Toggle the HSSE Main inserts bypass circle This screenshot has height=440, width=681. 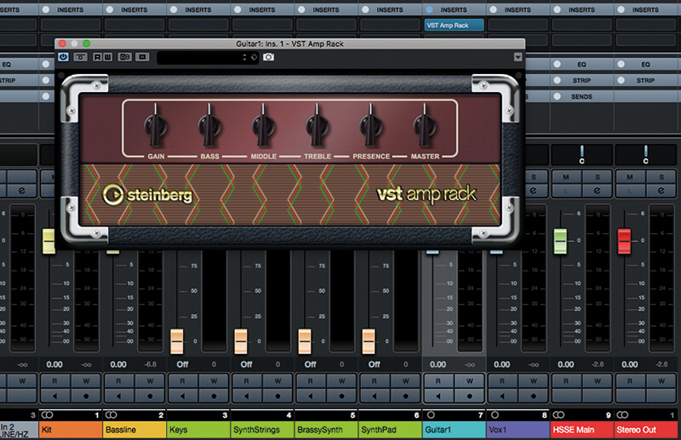(558, 9)
